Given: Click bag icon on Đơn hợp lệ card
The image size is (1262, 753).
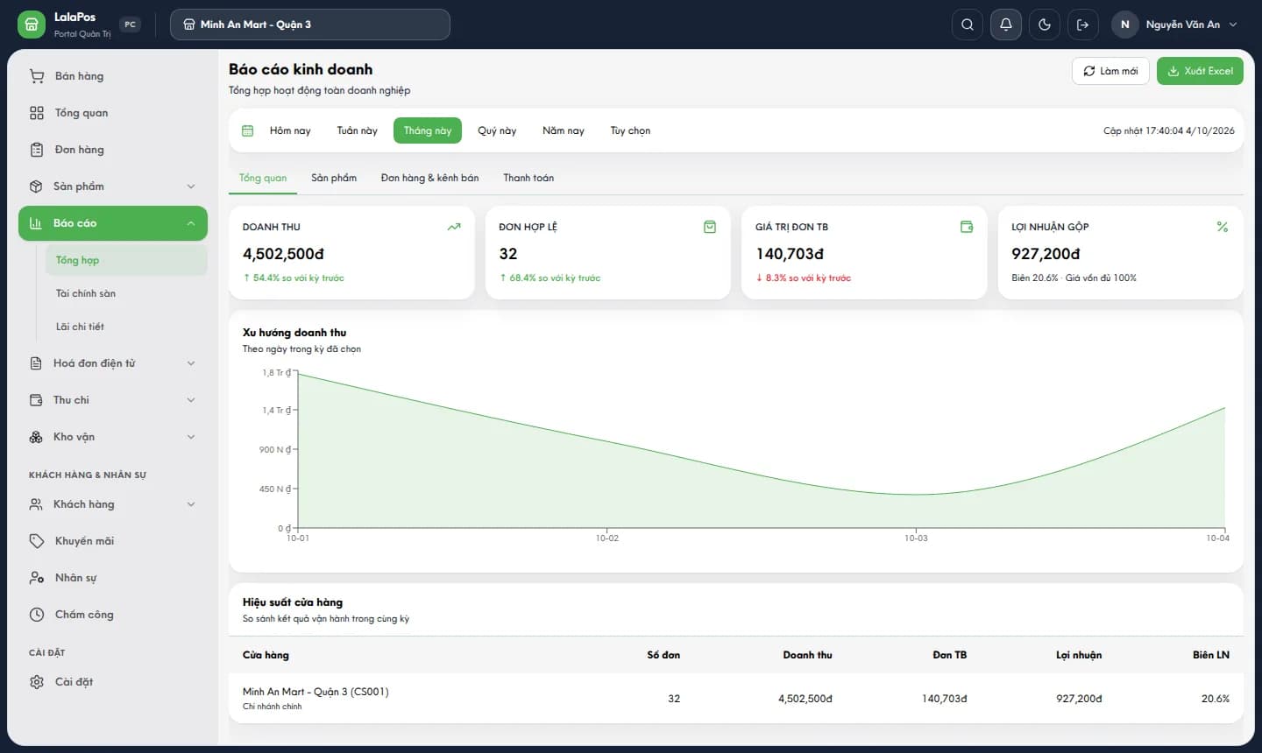Looking at the screenshot, I should tap(710, 227).
